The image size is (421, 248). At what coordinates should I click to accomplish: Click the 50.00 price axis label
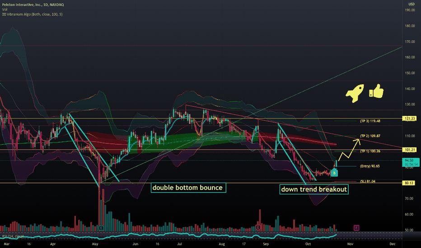tap(409, 230)
